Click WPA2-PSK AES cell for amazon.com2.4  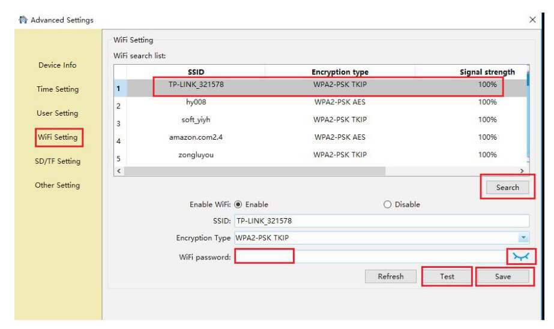pyautogui.click(x=340, y=137)
